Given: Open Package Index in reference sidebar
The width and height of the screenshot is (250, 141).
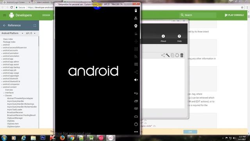Looking at the screenshot, I should pos(9,42).
